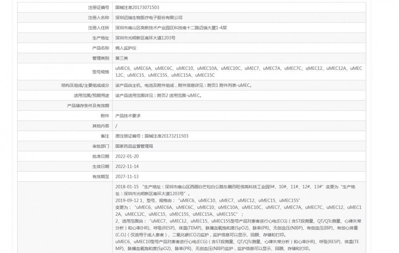Click the 型号规格 label
The image size is (399, 253).
[x=100, y=72]
